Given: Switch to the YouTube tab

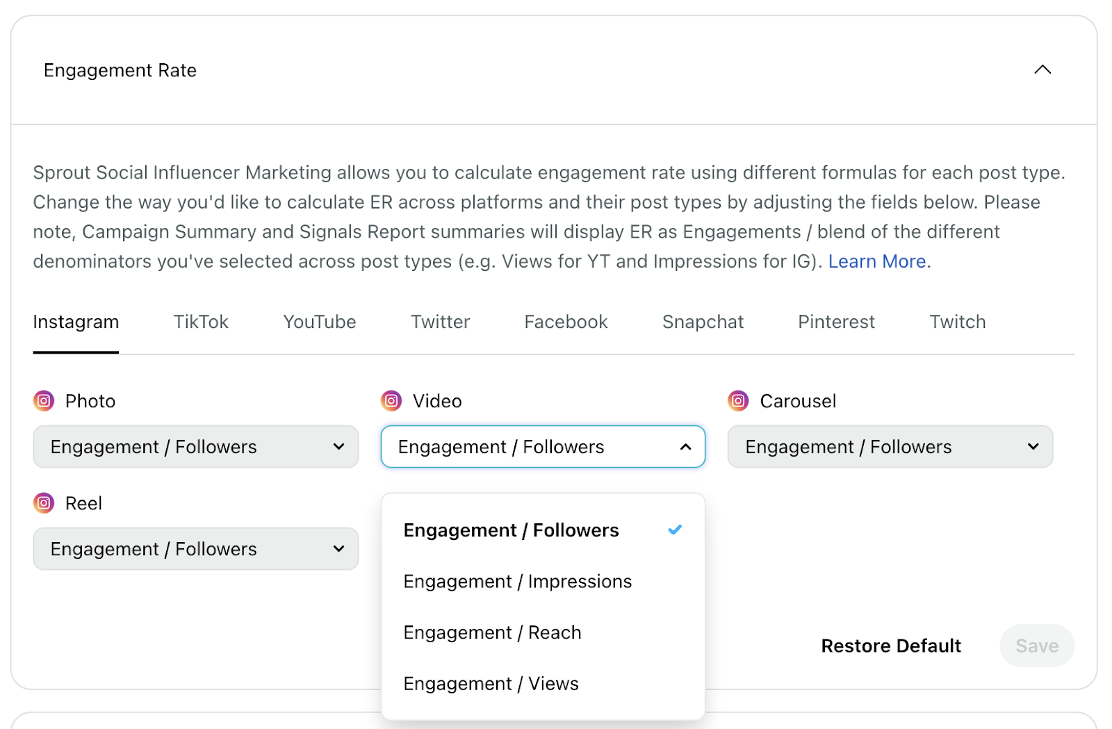Looking at the screenshot, I should pyautogui.click(x=320, y=322).
